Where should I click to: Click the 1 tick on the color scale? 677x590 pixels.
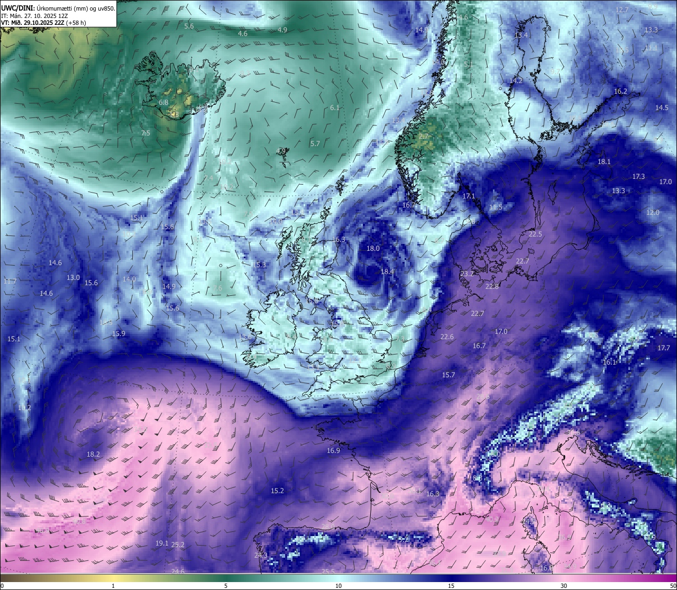(113, 586)
